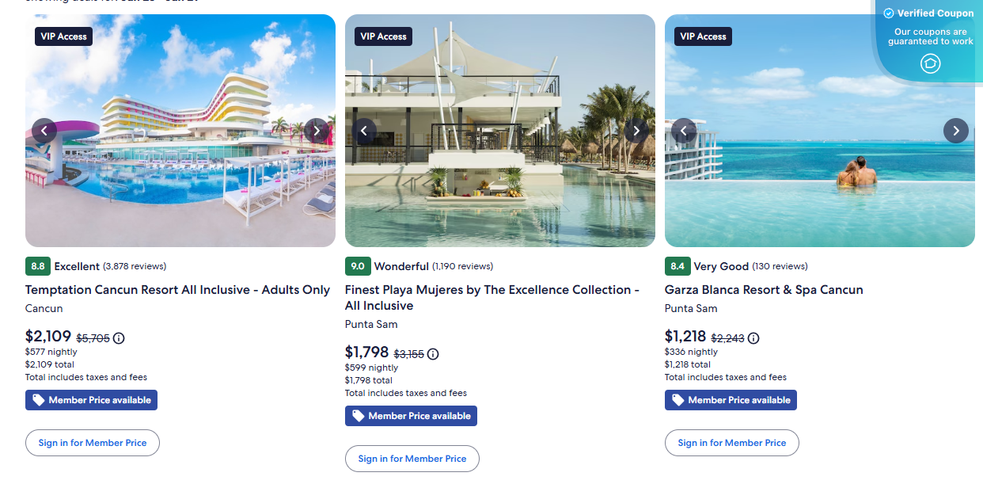Go back a photo on Finest Playa Mujeres
This screenshot has width=983, height=484.
364,130
